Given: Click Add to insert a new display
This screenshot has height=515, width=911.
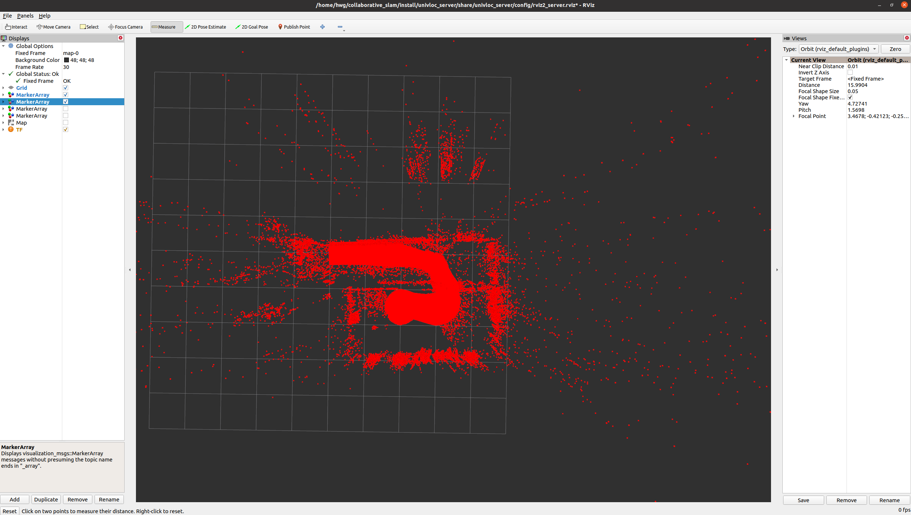Looking at the screenshot, I should [x=15, y=499].
